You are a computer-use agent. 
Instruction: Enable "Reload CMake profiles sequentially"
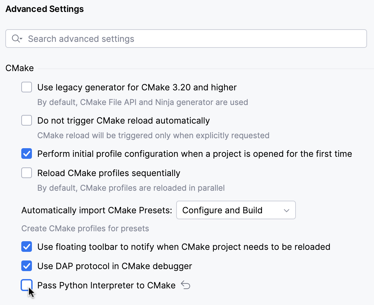(x=27, y=173)
